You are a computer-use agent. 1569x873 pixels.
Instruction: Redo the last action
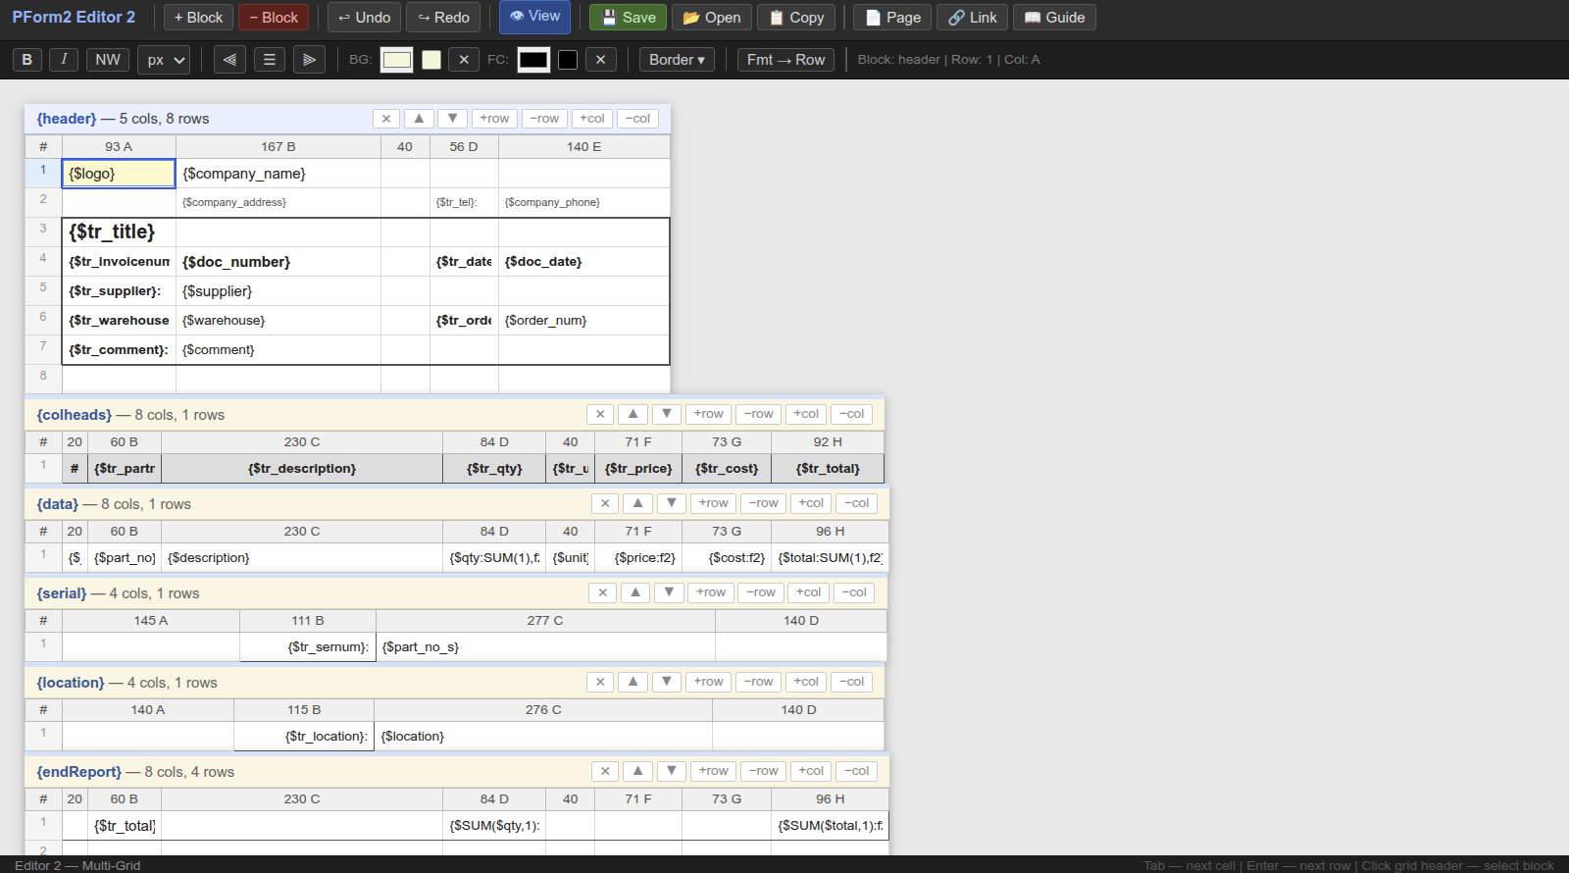(x=444, y=18)
